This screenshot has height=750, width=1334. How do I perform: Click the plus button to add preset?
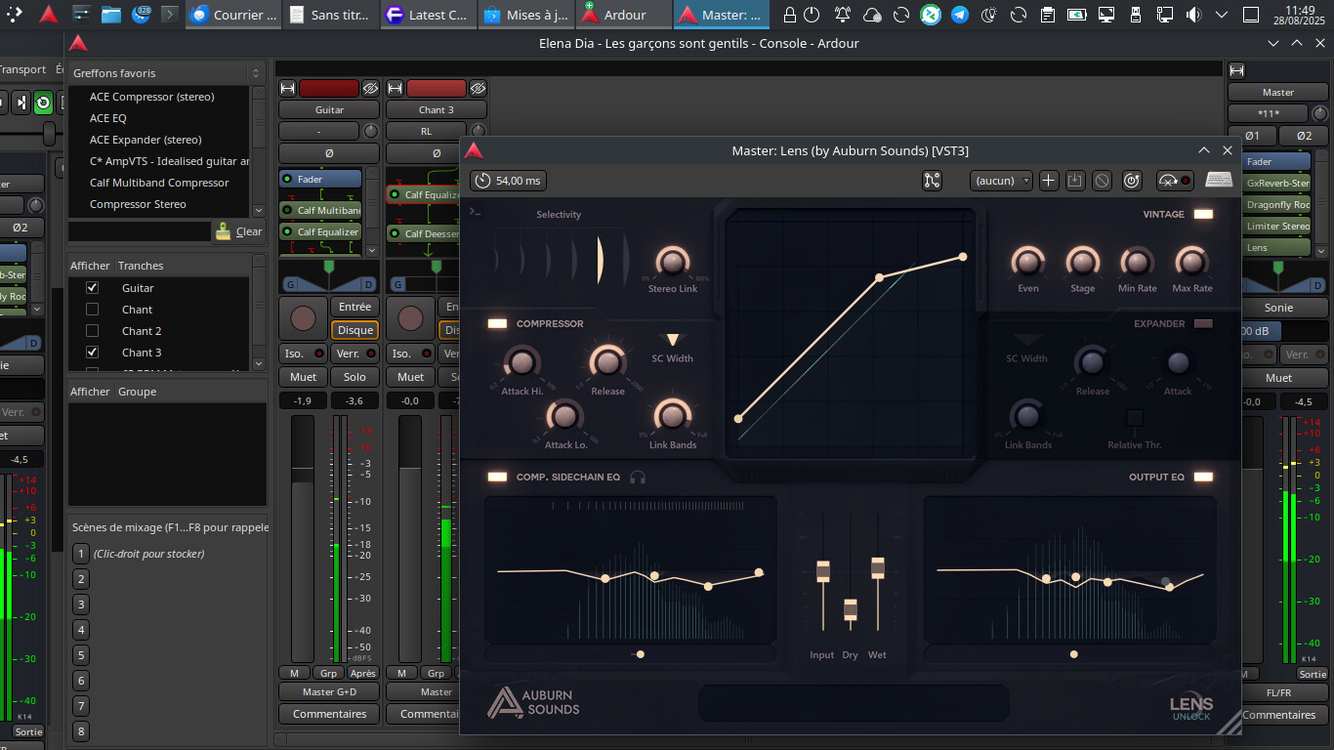tap(1049, 181)
